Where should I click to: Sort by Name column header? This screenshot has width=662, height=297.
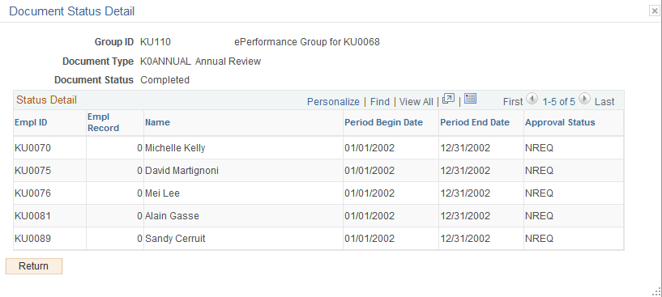pos(157,122)
